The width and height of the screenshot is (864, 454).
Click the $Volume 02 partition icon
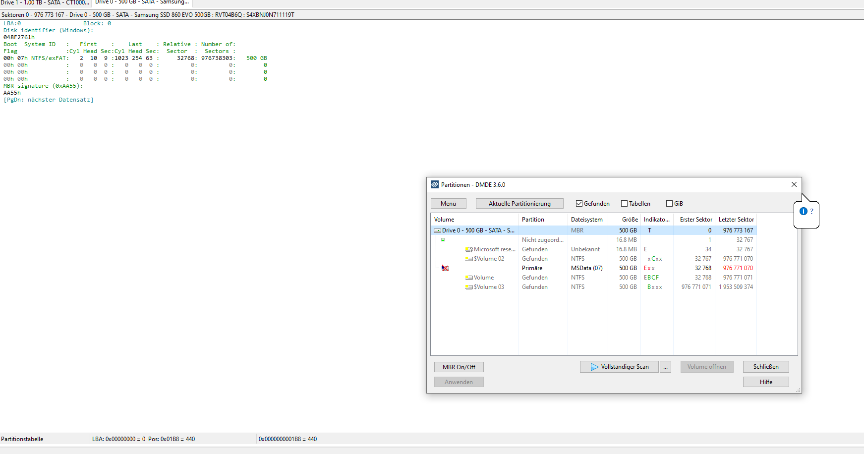468,258
